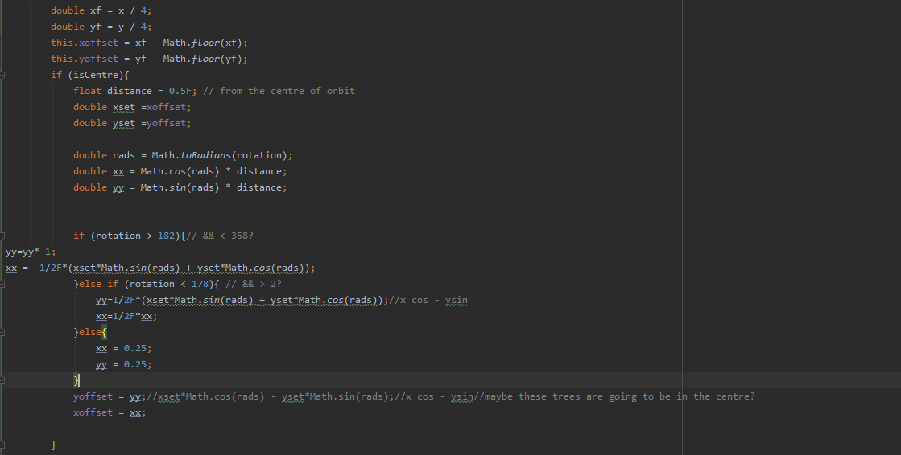This screenshot has height=455, width=901.
Task: Toggle the fold marker beside else if (rotation < 178)
Action: click(x=2, y=284)
